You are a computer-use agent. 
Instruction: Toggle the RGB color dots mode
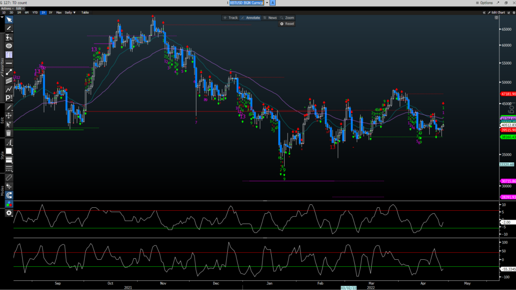(x=9, y=204)
